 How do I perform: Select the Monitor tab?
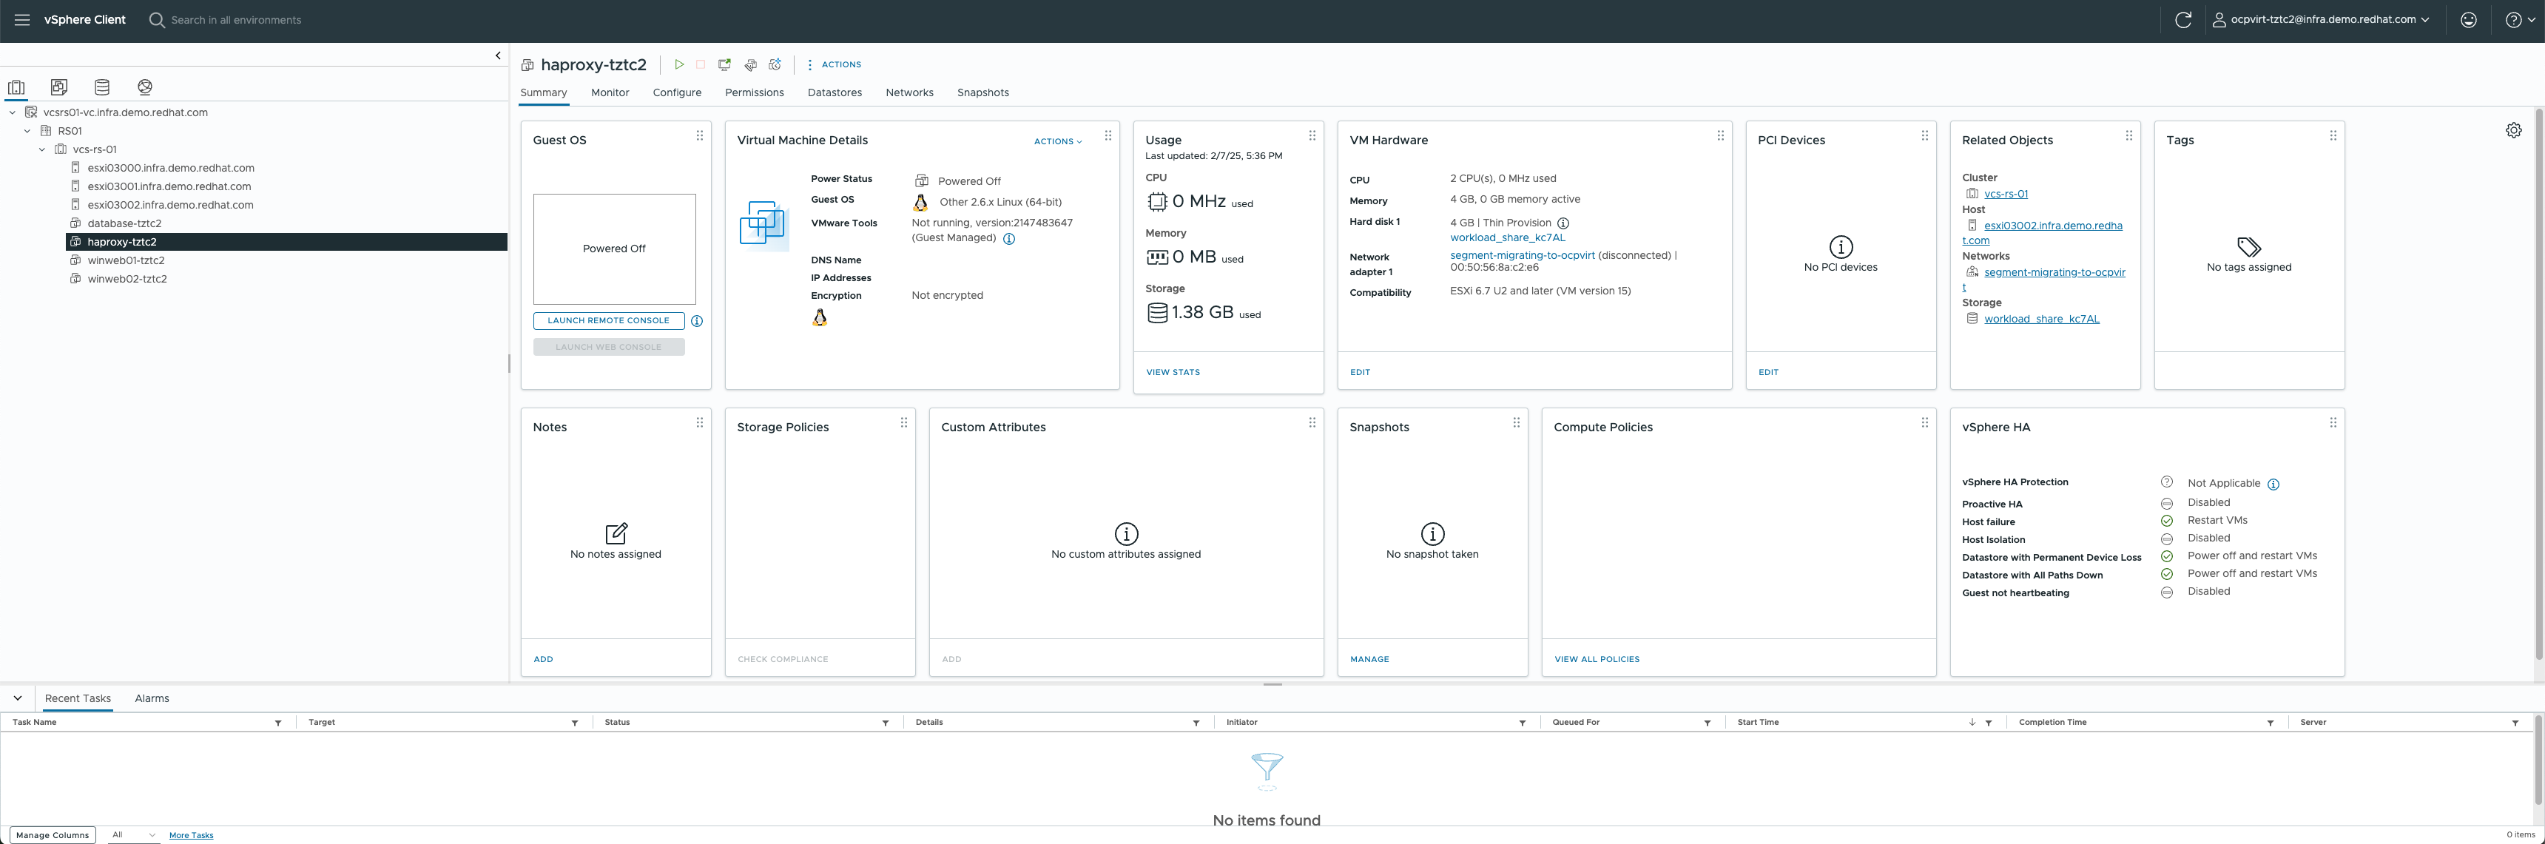pos(610,91)
